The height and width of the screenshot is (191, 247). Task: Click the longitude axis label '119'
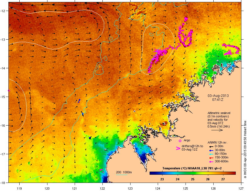pyautogui.click(x=19, y=188)
